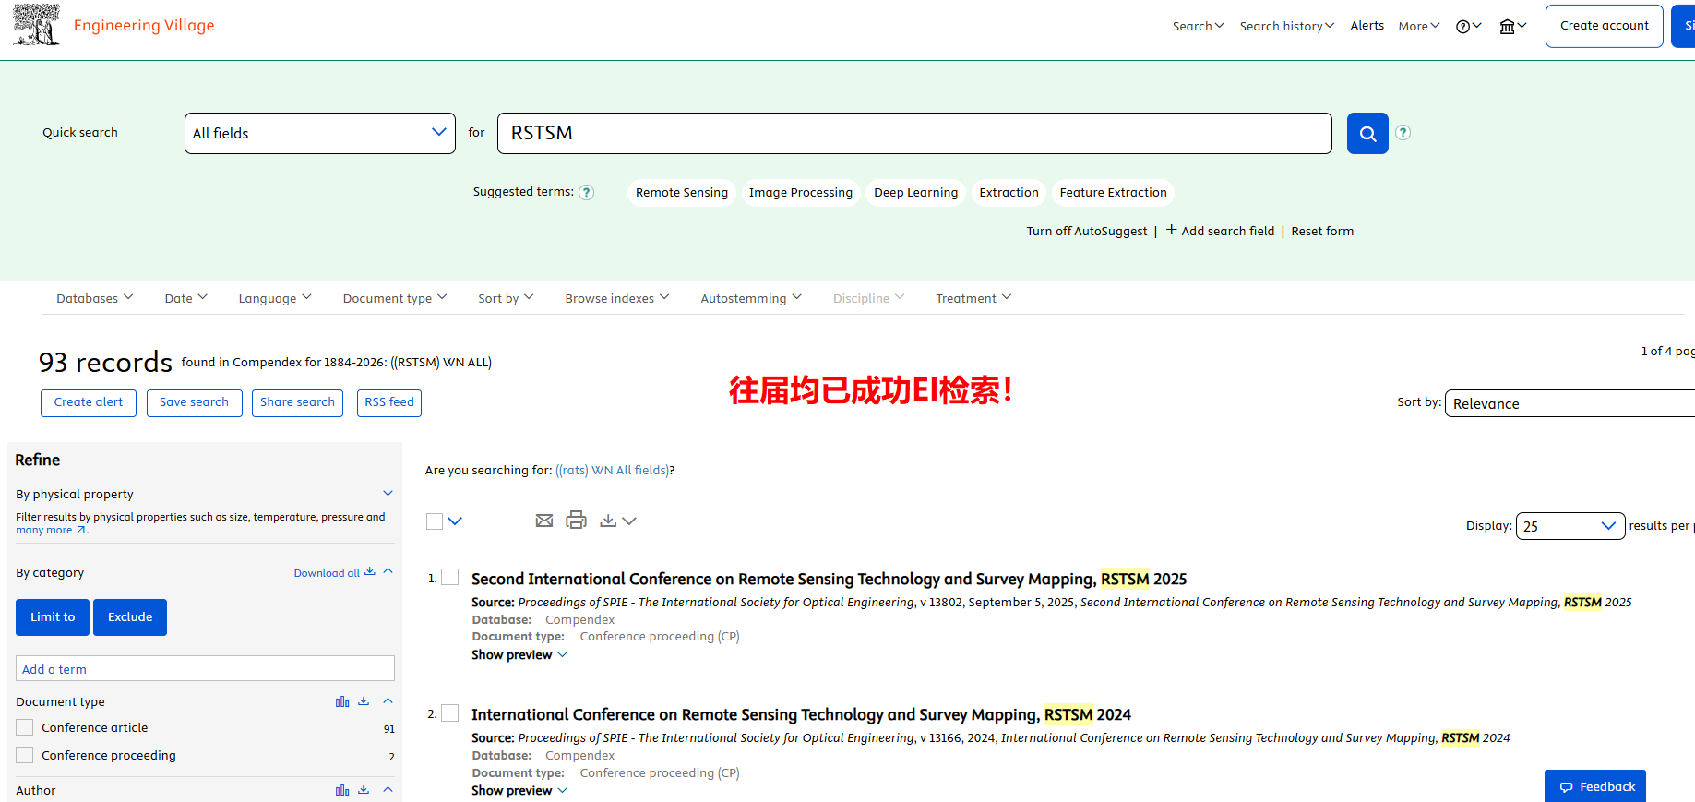Click the Remote Sensing suggested term

coord(681,192)
